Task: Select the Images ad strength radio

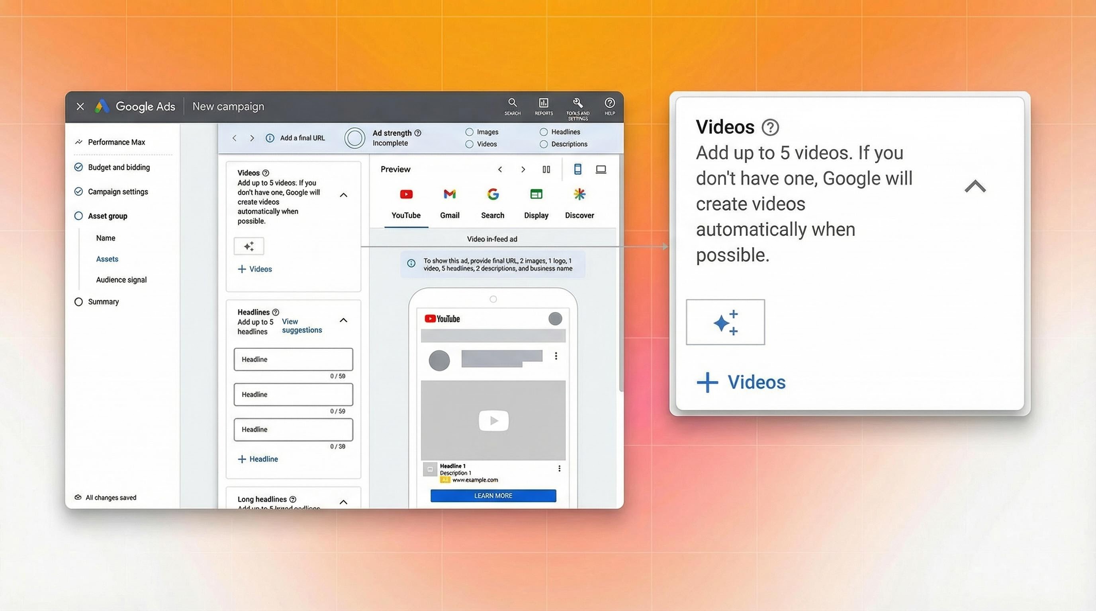Action: pyautogui.click(x=469, y=132)
